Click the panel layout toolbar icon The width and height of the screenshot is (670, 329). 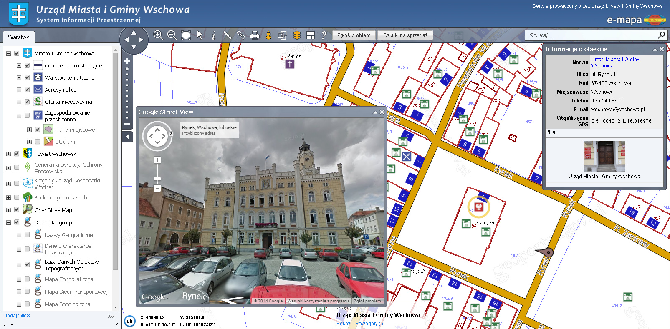[310, 35]
